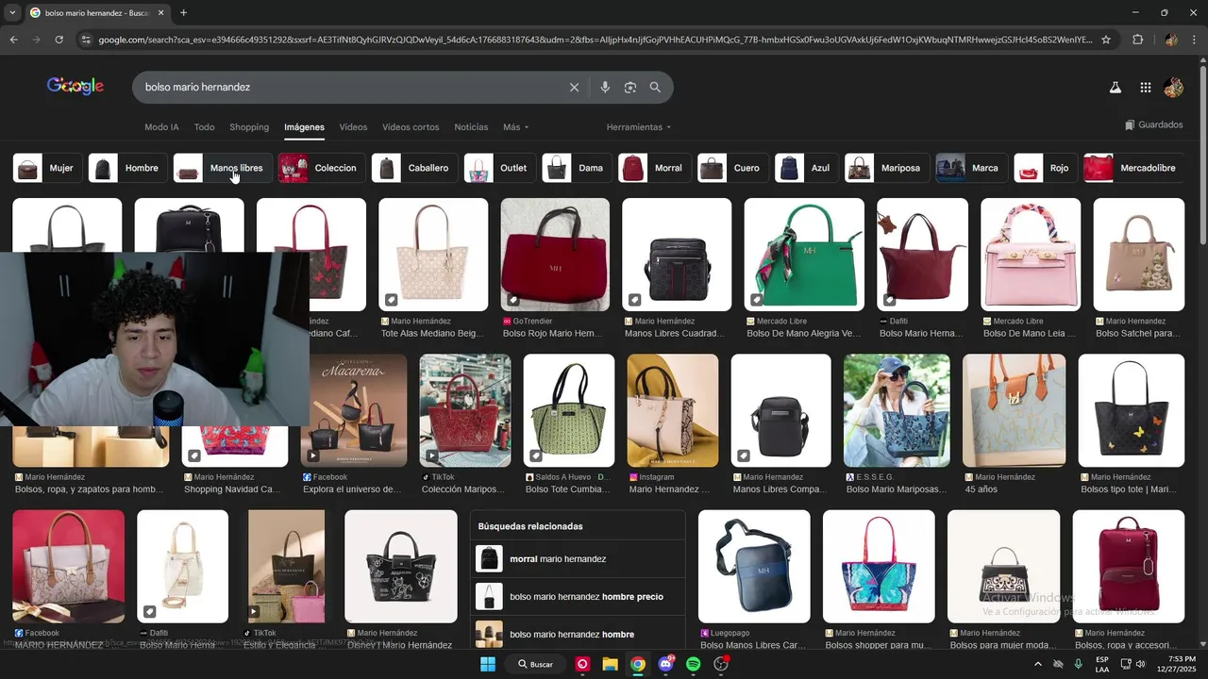Open volume control in the system tray

[1141, 664]
